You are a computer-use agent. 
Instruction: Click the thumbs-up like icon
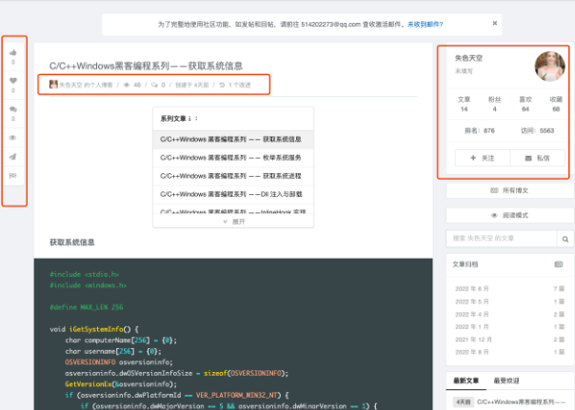13,52
